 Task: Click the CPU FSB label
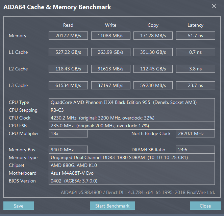click(x=18, y=126)
